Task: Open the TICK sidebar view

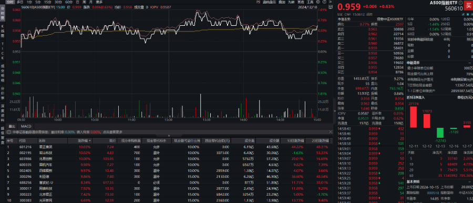Action: click(3, 50)
